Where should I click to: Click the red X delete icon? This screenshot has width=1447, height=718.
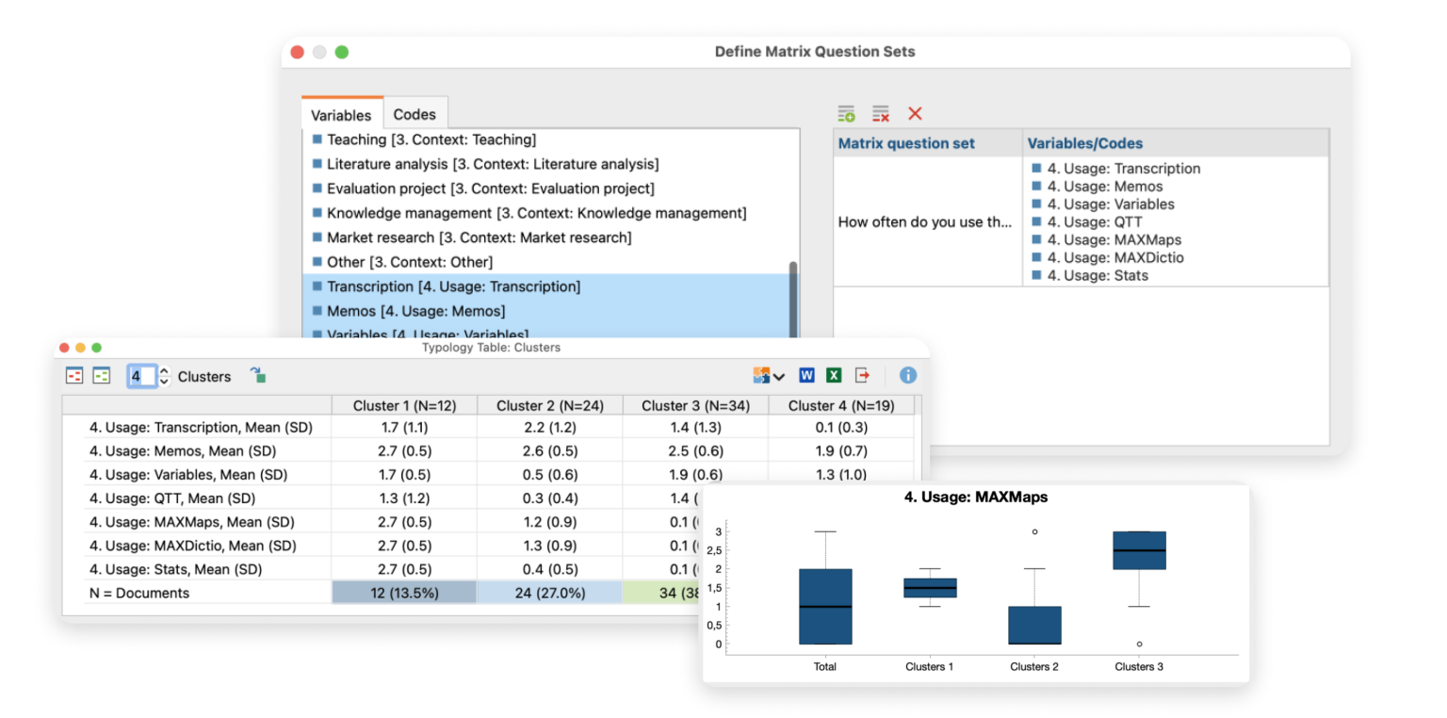point(915,114)
